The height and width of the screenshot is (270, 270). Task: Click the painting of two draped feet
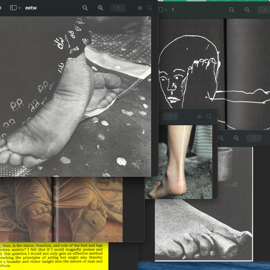click(x=61, y=209)
